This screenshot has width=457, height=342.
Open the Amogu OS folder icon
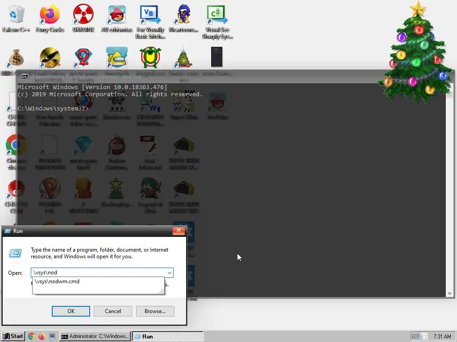tap(117, 57)
